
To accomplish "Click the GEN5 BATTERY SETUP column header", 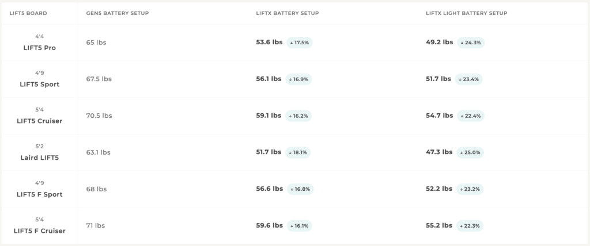I will click(118, 13).
